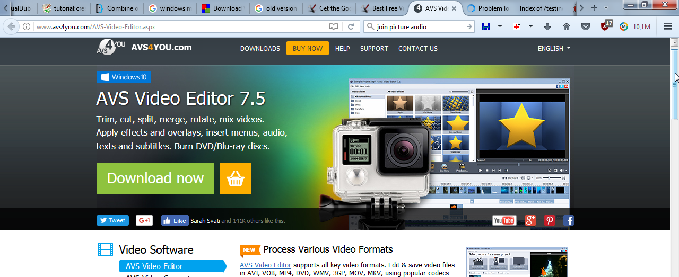Switch to the Problem lo tab
Image resolution: width=679 pixels, height=277 pixels.
[488, 8]
